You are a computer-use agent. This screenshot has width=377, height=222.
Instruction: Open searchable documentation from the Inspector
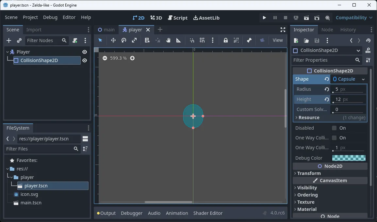368,50
